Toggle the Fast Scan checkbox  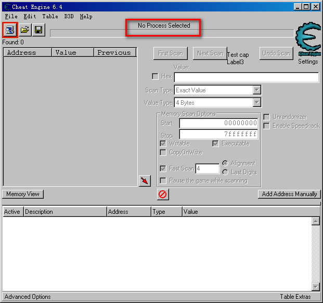(163, 168)
